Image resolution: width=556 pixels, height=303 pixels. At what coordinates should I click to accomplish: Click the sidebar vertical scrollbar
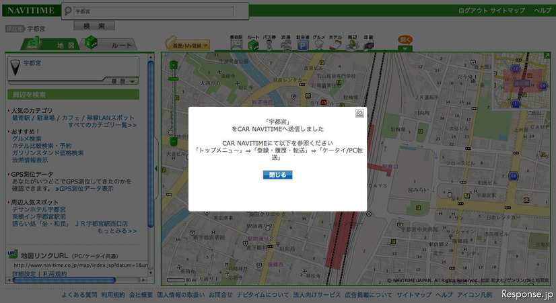click(x=151, y=143)
